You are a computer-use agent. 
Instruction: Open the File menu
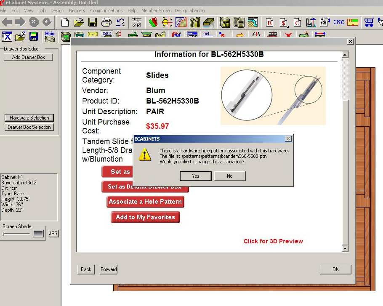3,11
